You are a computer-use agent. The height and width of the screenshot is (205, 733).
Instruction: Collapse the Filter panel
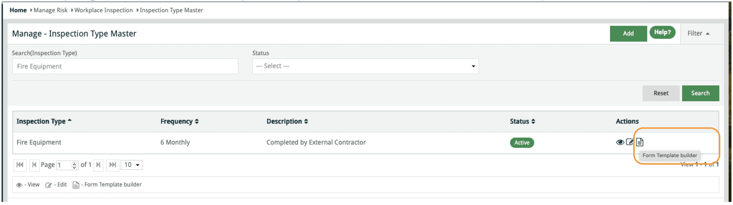(x=698, y=33)
